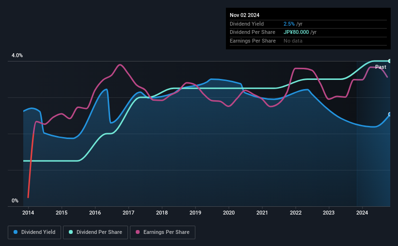Click the 2024 x-axis label
Image resolution: width=398 pixels, height=246 pixels.
(362, 213)
